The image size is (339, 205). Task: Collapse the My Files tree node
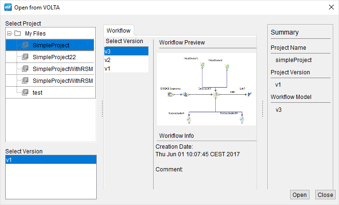[x=9, y=34]
